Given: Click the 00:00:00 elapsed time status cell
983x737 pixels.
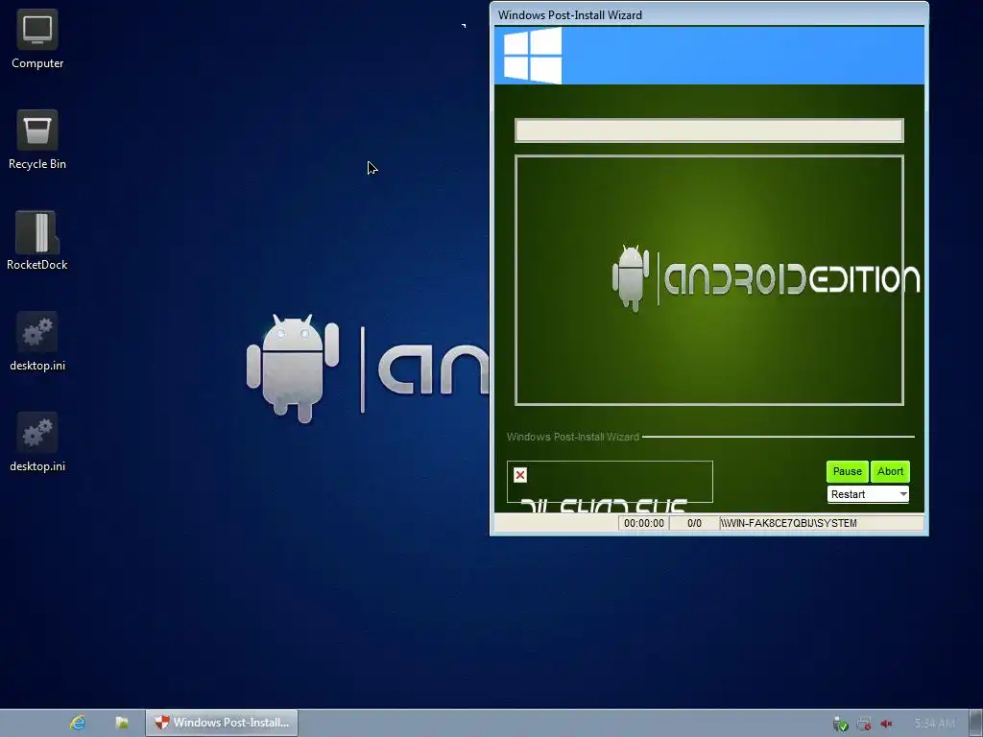Looking at the screenshot, I should 644,523.
